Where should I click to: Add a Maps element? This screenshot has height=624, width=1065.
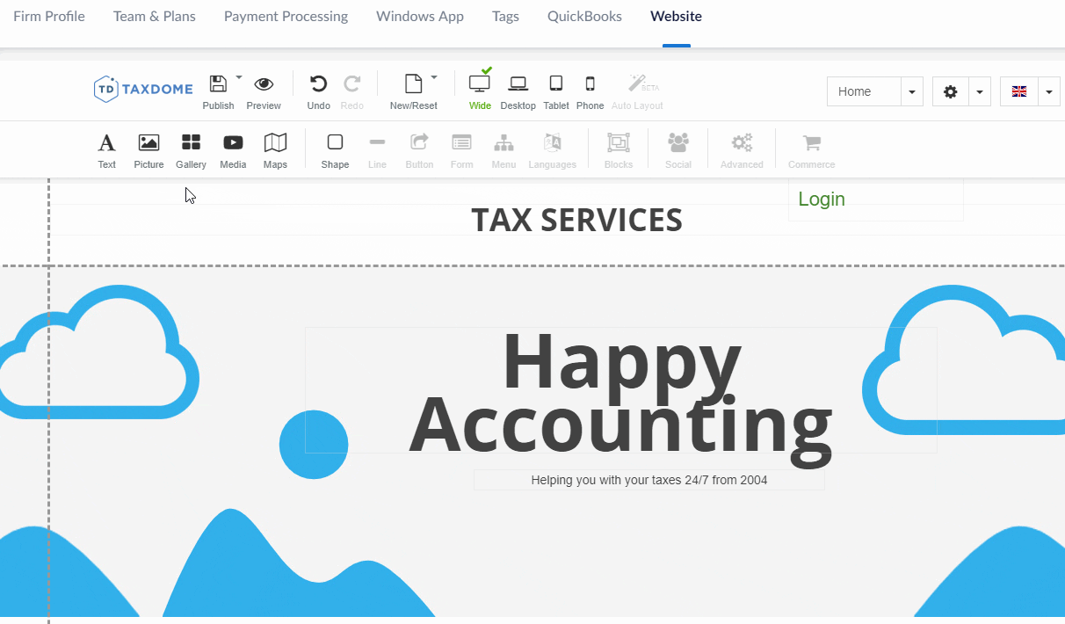[x=275, y=143]
